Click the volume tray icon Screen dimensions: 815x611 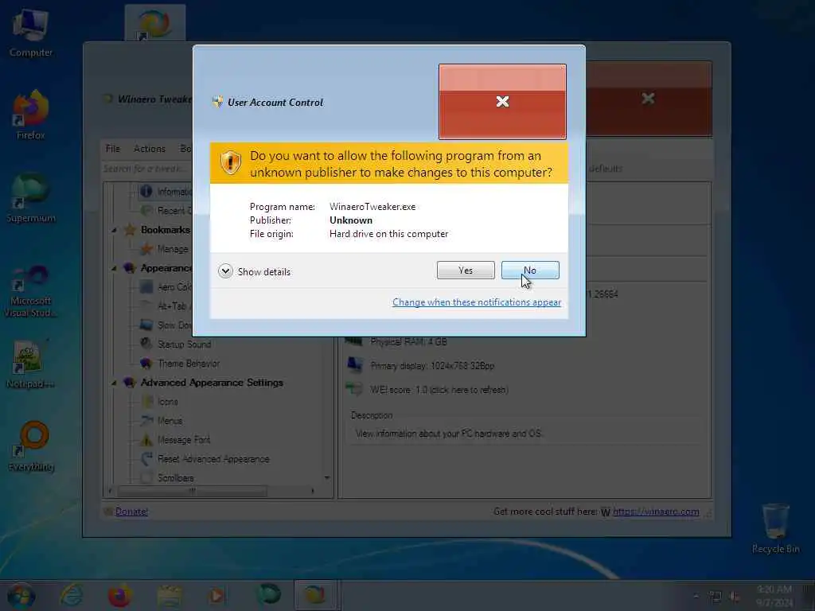click(735, 597)
